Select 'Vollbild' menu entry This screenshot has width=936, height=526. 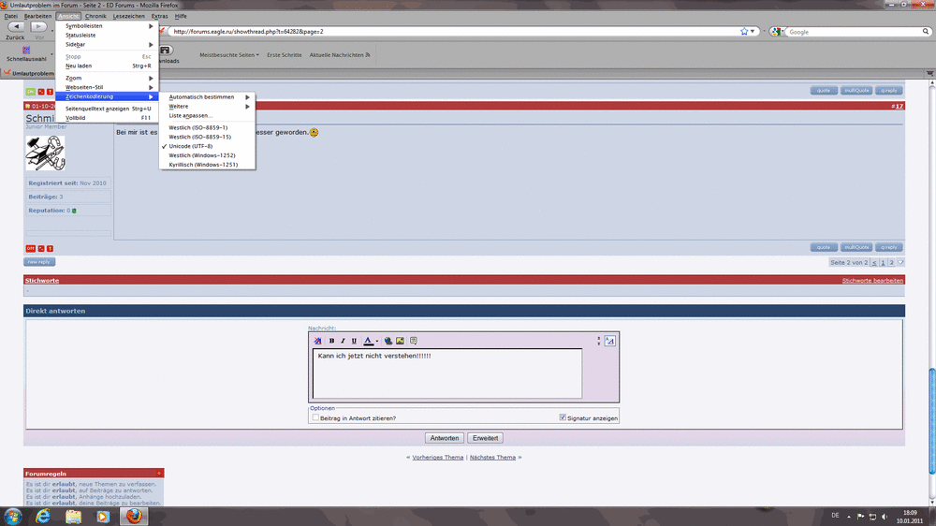tap(108, 118)
